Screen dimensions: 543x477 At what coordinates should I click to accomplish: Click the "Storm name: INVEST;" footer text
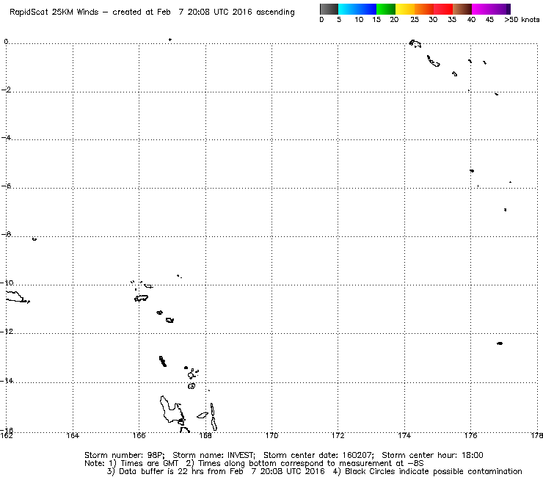click(214, 455)
